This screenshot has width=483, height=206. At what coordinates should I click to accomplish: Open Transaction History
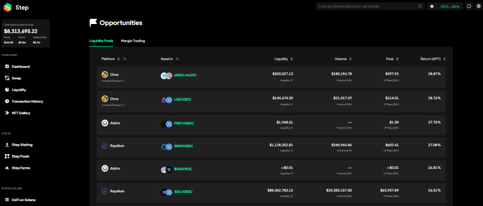pos(24,101)
